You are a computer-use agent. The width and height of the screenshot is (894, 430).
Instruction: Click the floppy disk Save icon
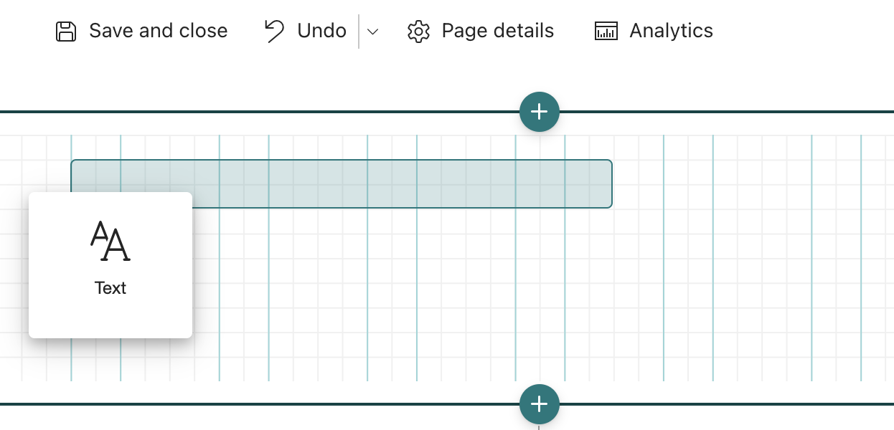pyautogui.click(x=66, y=32)
